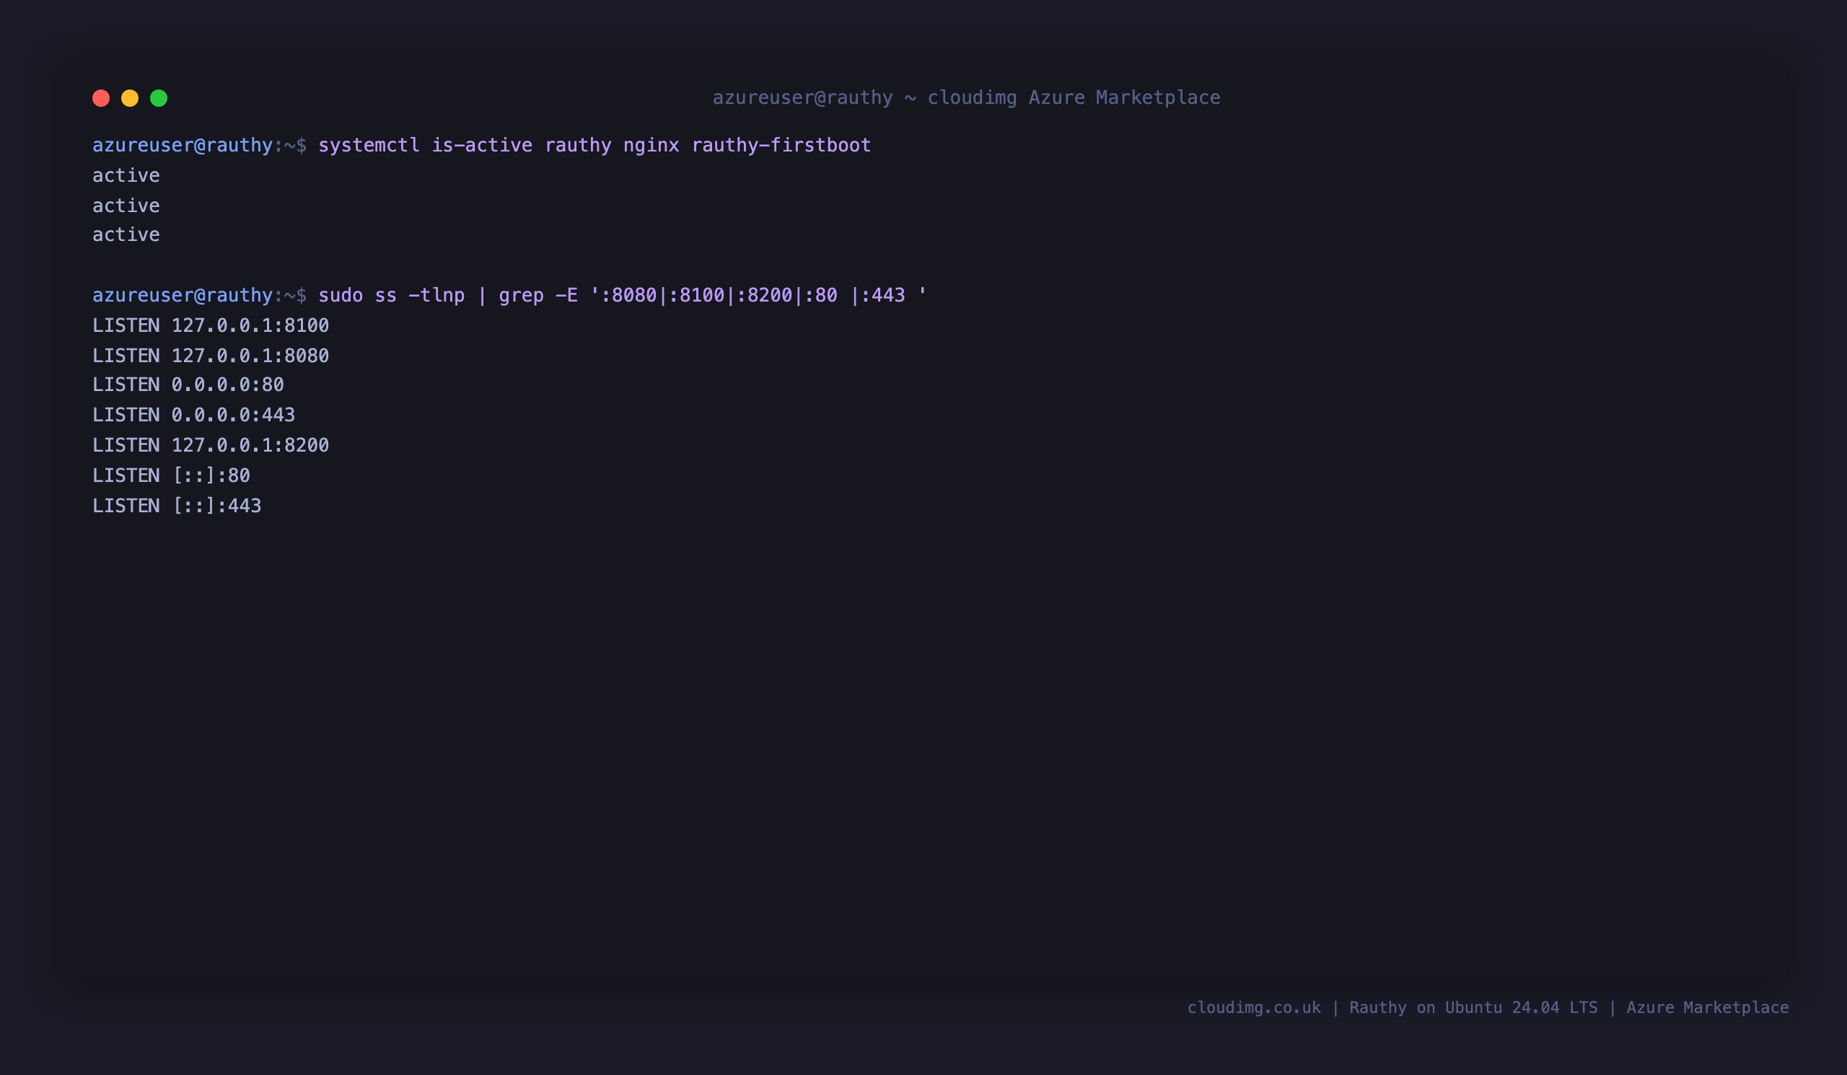Image resolution: width=1847 pixels, height=1075 pixels.
Task: Click the sudo ss -tlnp grep command
Action: (x=622, y=295)
